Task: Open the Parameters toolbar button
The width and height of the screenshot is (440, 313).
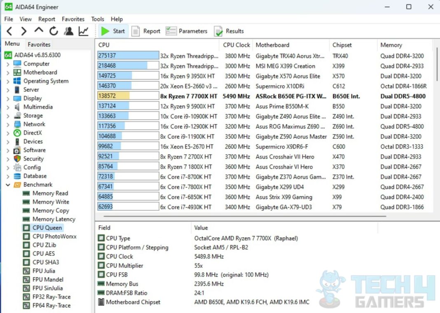Action: pos(187,31)
